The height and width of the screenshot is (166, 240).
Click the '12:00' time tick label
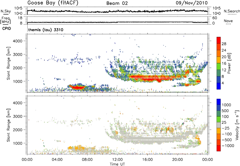pyautogui.click(x=117, y=160)
